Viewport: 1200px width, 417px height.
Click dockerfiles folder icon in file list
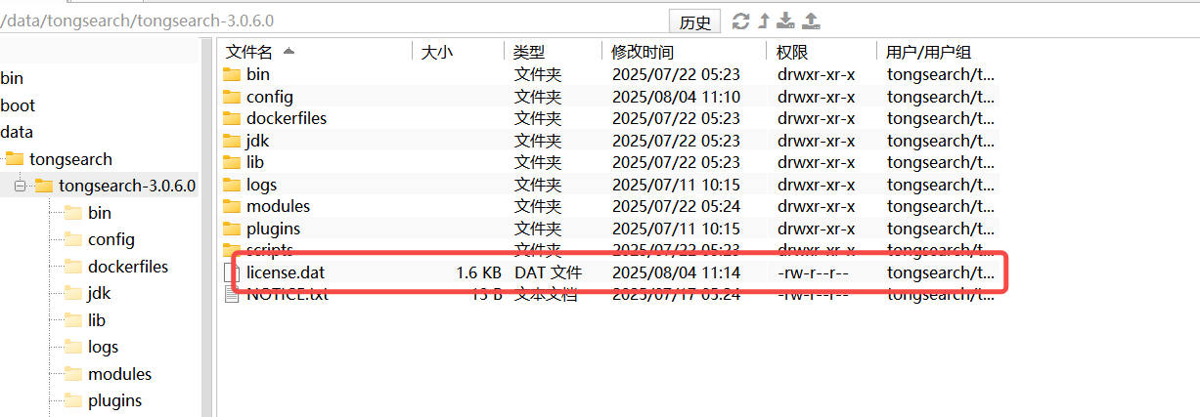[x=232, y=118]
